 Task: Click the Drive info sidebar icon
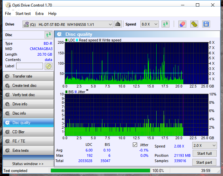coord(7,104)
